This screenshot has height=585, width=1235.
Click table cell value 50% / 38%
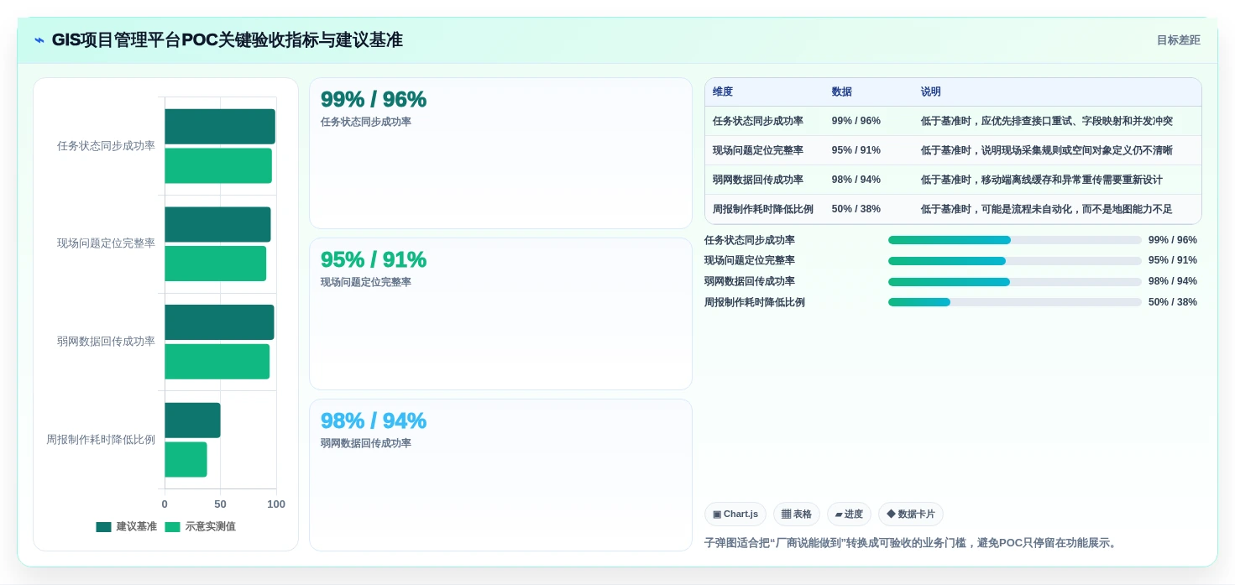(x=856, y=209)
